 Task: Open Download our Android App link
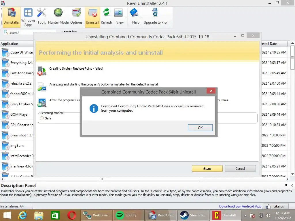pyautogui.click(x=240, y=206)
